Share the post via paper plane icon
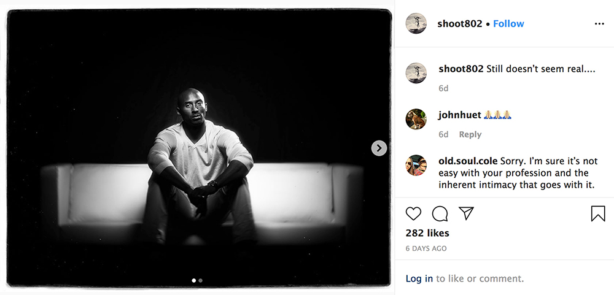 [x=467, y=213]
